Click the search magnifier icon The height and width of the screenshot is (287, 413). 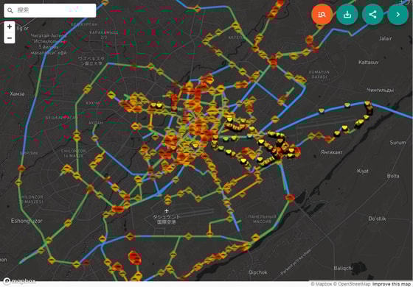[10, 10]
